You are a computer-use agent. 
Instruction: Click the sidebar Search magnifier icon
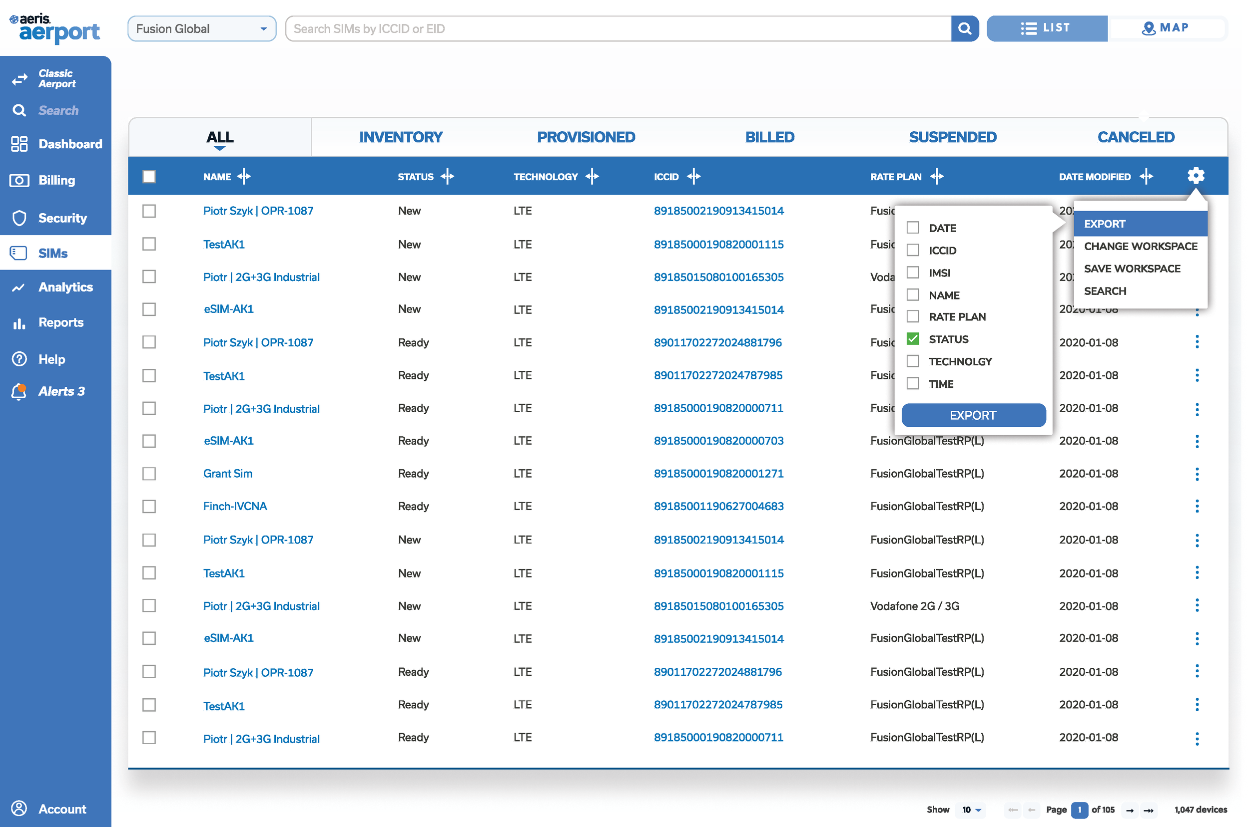pos(19,110)
